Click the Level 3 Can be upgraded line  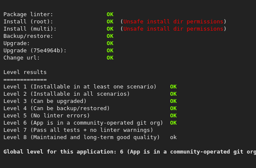(x=45, y=101)
